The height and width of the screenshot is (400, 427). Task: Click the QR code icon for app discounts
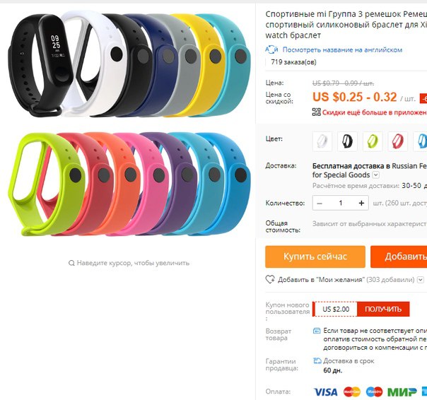(x=317, y=112)
